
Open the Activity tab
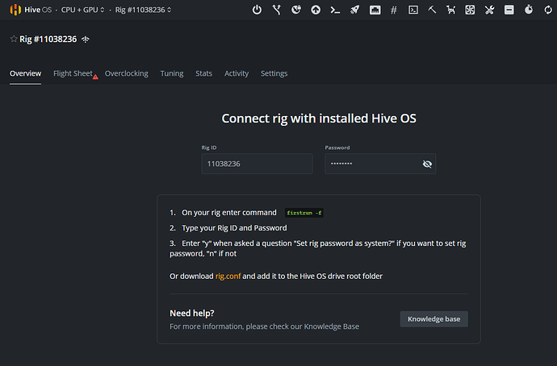click(237, 73)
